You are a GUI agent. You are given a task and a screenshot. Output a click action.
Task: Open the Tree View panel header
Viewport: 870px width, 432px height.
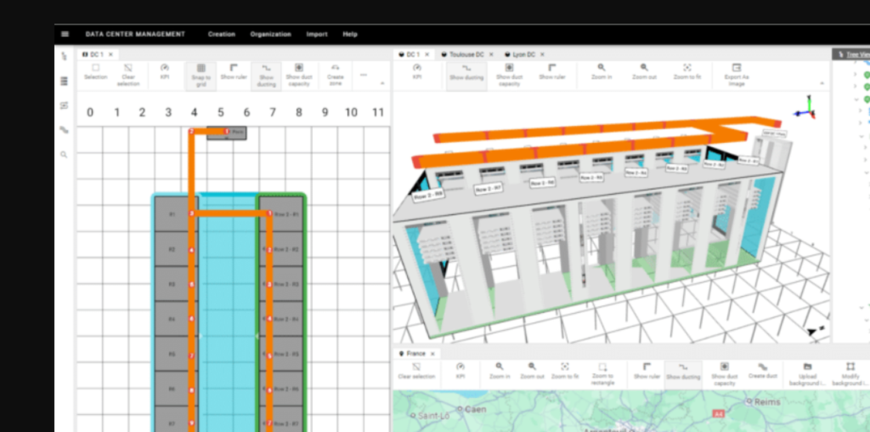(853, 54)
